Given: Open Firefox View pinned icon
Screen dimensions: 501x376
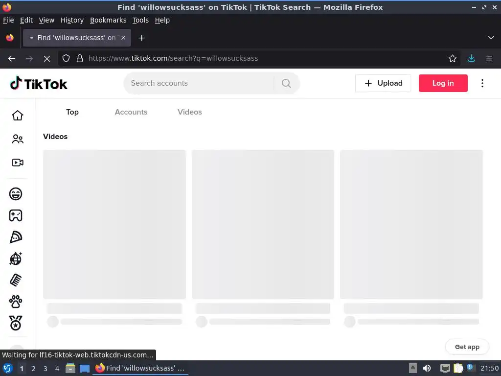Looking at the screenshot, I should (x=10, y=38).
